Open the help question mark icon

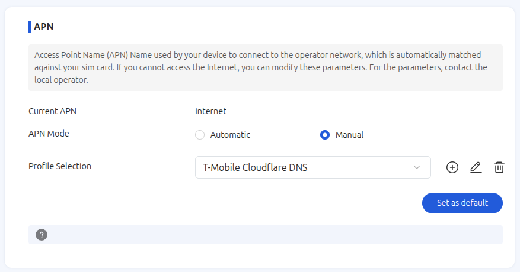pyautogui.click(x=41, y=235)
